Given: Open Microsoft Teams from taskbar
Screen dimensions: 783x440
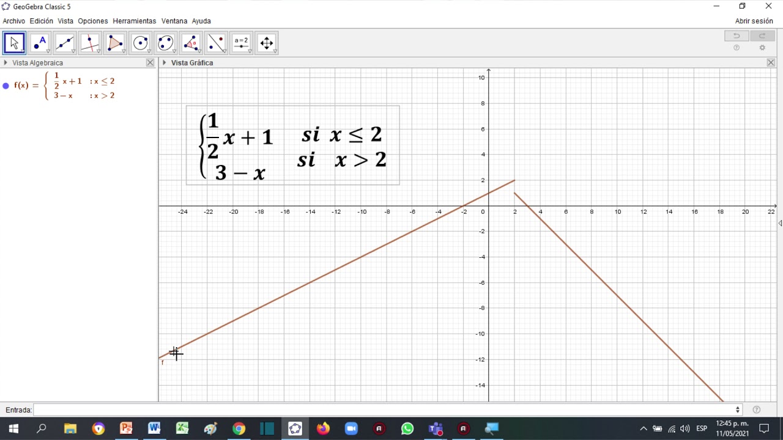Looking at the screenshot, I should point(436,428).
